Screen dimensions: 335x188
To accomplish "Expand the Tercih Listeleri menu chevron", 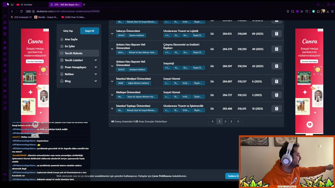I will (x=96, y=60).
